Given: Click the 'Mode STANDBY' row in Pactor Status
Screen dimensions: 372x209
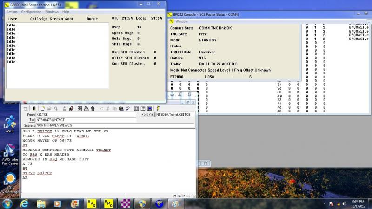Looking at the screenshot, I should pos(193,40).
